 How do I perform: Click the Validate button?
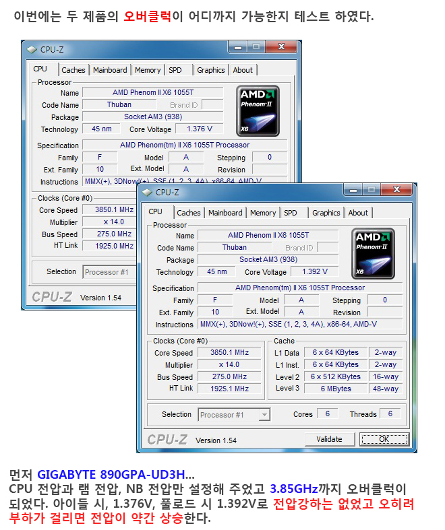(x=330, y=439)
